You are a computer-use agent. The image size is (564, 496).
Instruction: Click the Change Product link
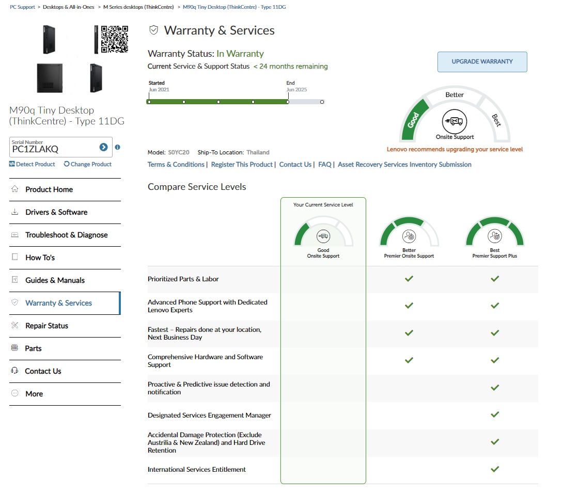coord(88,164)
